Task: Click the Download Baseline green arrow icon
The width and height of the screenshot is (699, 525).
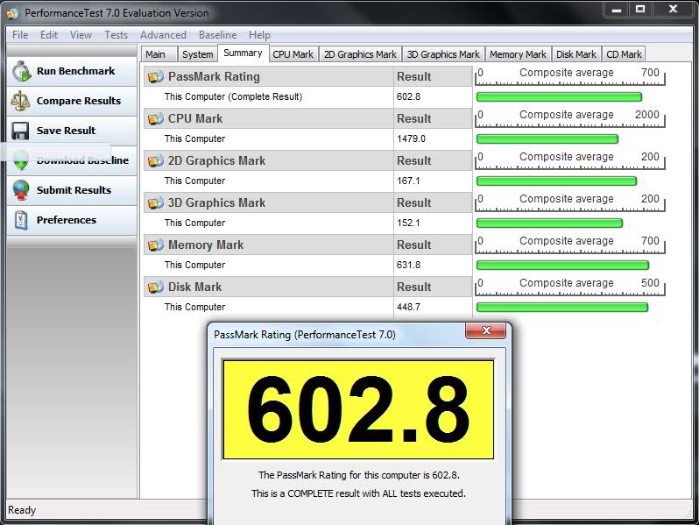Action: [x=21, y=161]
